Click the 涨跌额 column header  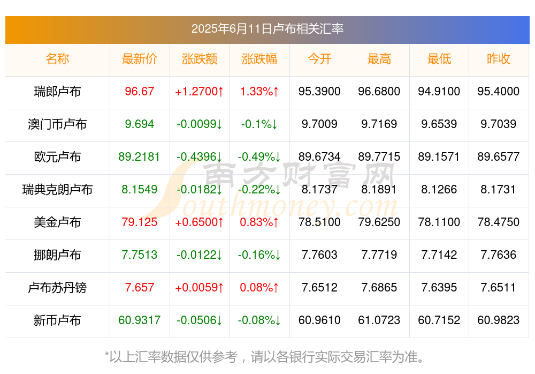[199, 59]
